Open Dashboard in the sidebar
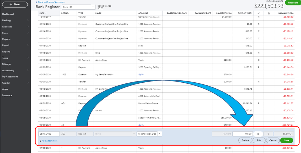 (8, 14)
